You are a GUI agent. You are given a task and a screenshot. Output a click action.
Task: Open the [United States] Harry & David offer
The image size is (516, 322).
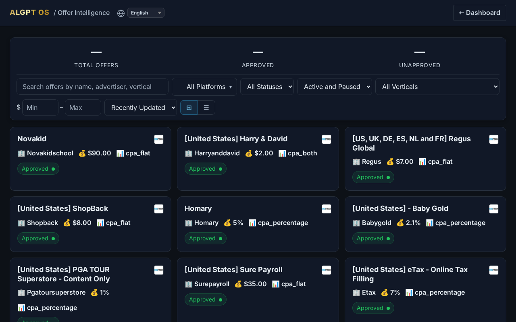236,139
